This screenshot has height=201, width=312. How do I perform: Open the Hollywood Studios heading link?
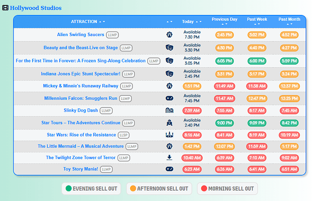(36, 8)
